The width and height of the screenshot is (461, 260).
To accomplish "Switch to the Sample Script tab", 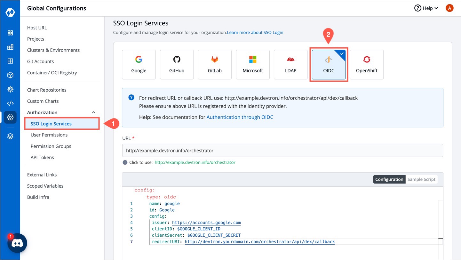I will point(421,179).
